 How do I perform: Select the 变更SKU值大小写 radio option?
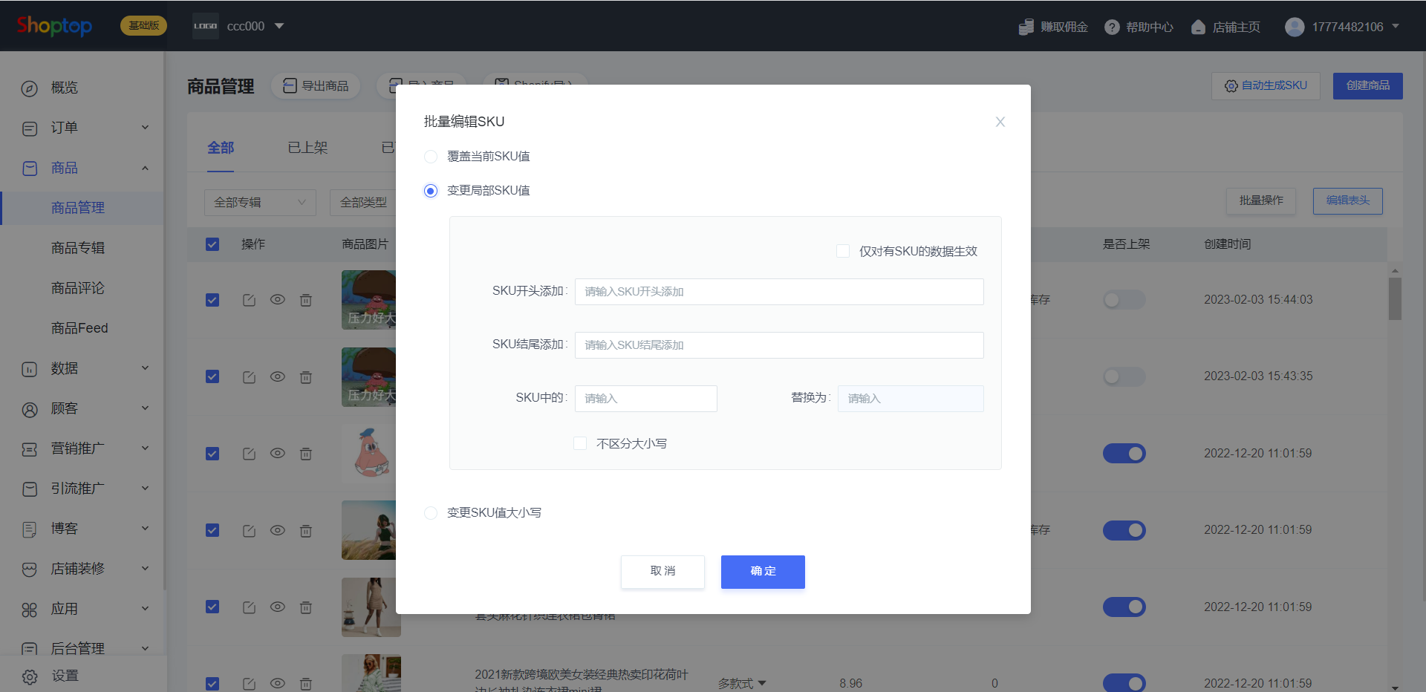click(431, 513)
